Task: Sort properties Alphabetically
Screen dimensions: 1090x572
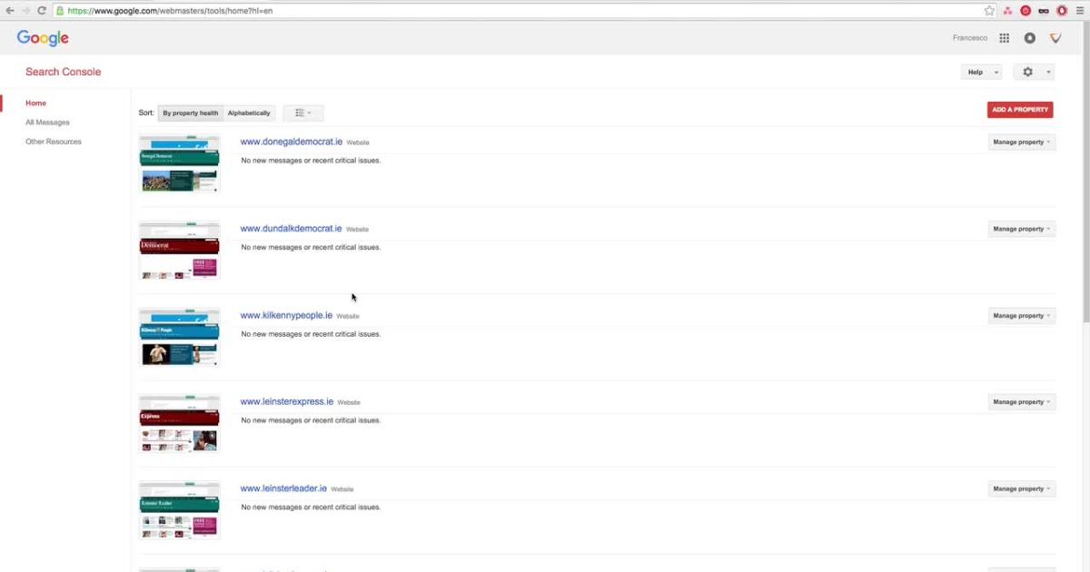Action: point(249,113)
